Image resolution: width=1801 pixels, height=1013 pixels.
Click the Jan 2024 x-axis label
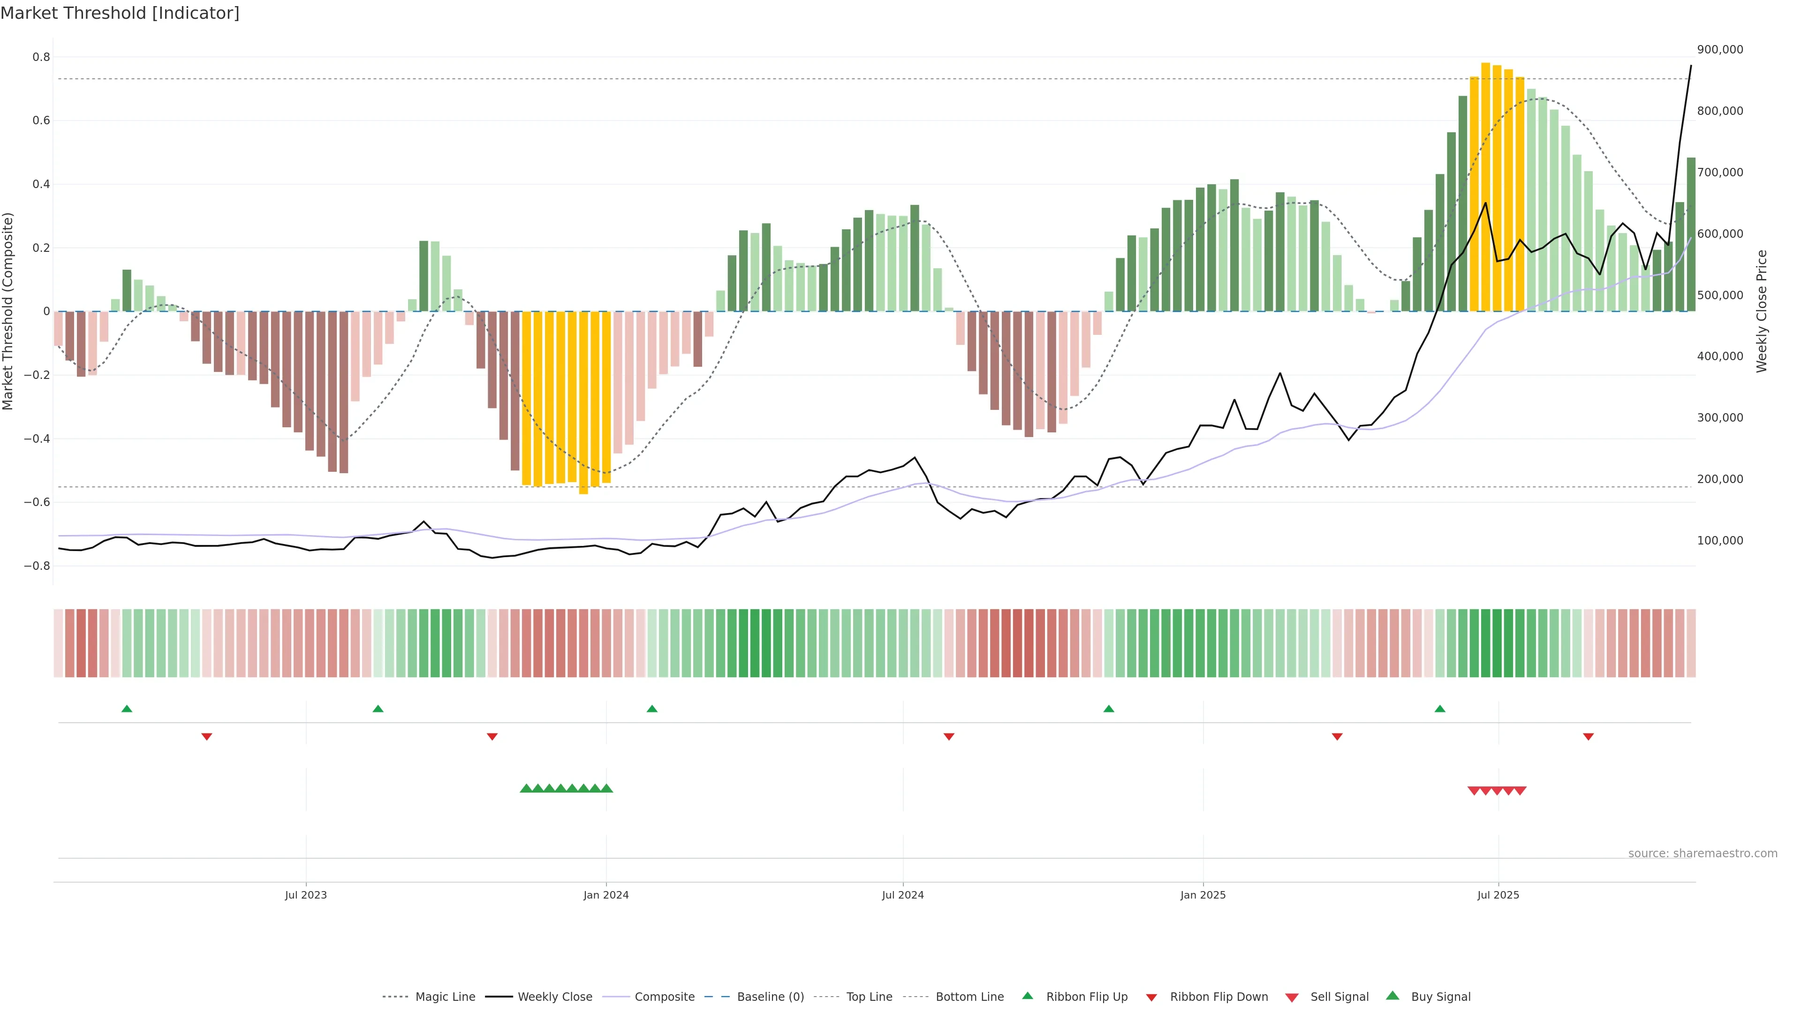click(605, 895)
